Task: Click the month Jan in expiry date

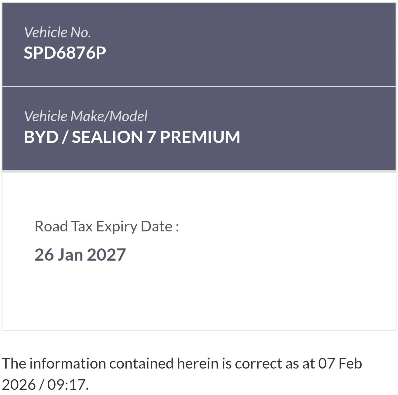Action: tap(70, 255)
